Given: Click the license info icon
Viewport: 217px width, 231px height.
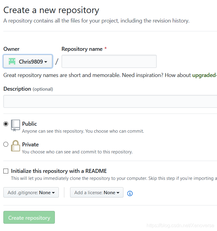Looking at the screenshot, I should pyautogui.click(x=130, y=193).
